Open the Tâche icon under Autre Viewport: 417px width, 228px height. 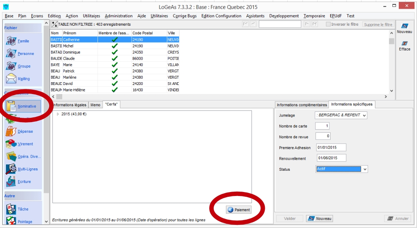[11, 209]
